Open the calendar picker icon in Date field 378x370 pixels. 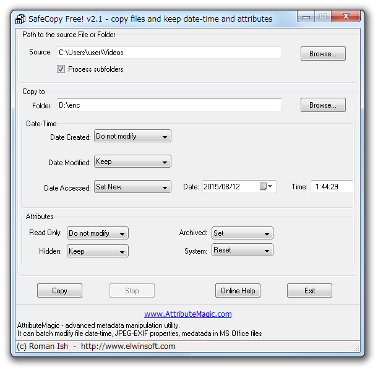pos(266,186)
